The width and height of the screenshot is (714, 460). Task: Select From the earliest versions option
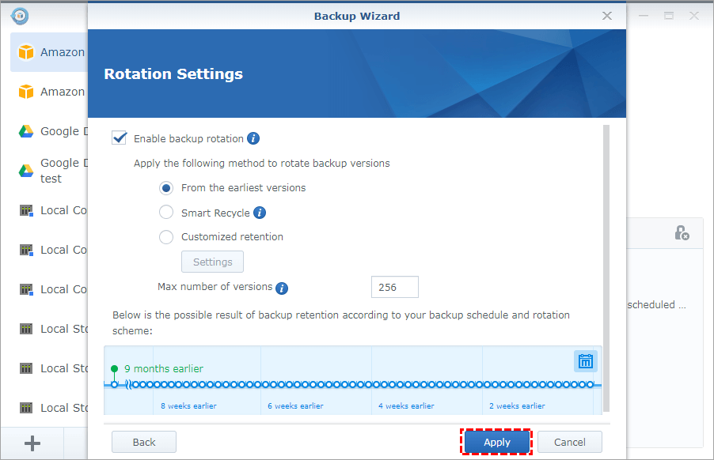click(x=166, y=188)
